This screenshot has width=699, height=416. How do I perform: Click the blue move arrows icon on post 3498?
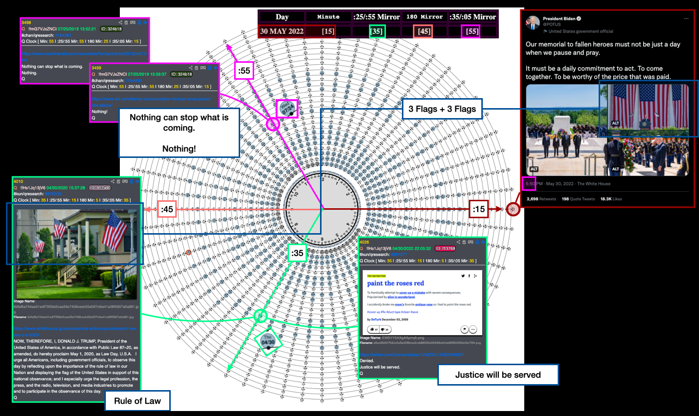[145, 22]
